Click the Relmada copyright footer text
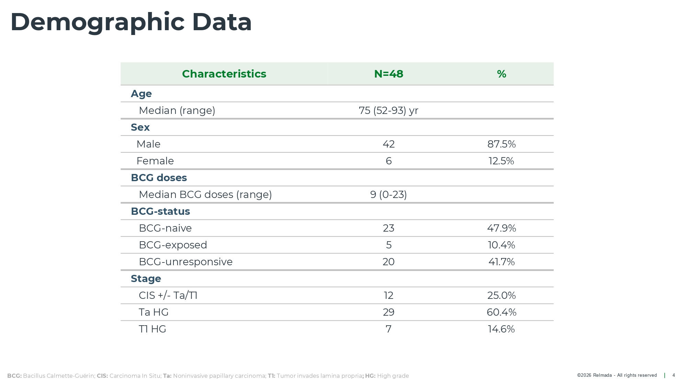This screenshot has width=687, height=386. tap(617, 375)
